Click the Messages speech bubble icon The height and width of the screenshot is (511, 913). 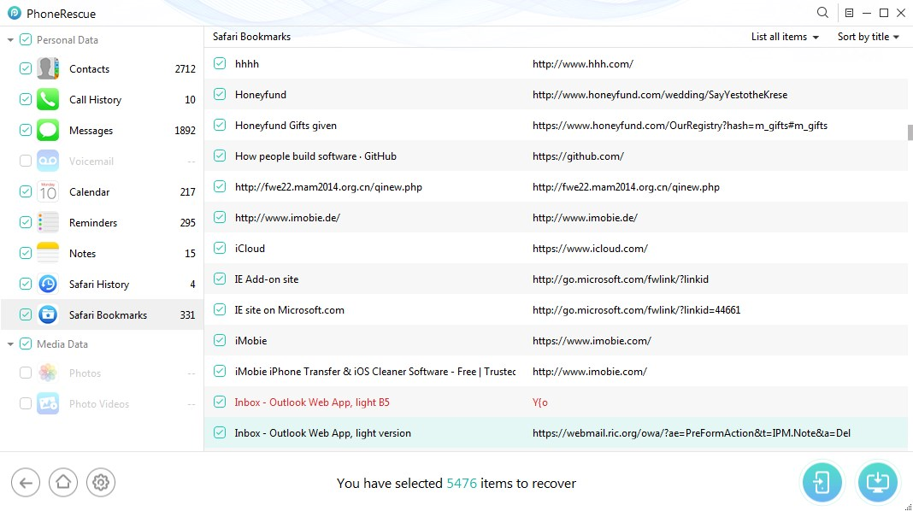click(x=48, y=131)
